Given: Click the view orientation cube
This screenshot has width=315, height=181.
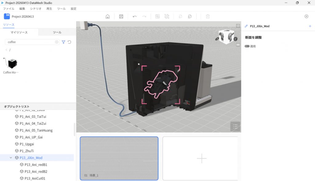Looking at the screenshot, I should (226, 37).
